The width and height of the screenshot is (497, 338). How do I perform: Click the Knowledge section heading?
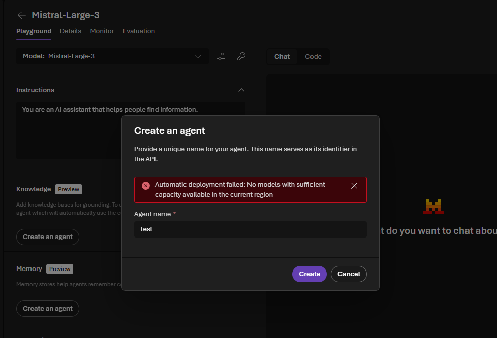(x=34, y=189)
